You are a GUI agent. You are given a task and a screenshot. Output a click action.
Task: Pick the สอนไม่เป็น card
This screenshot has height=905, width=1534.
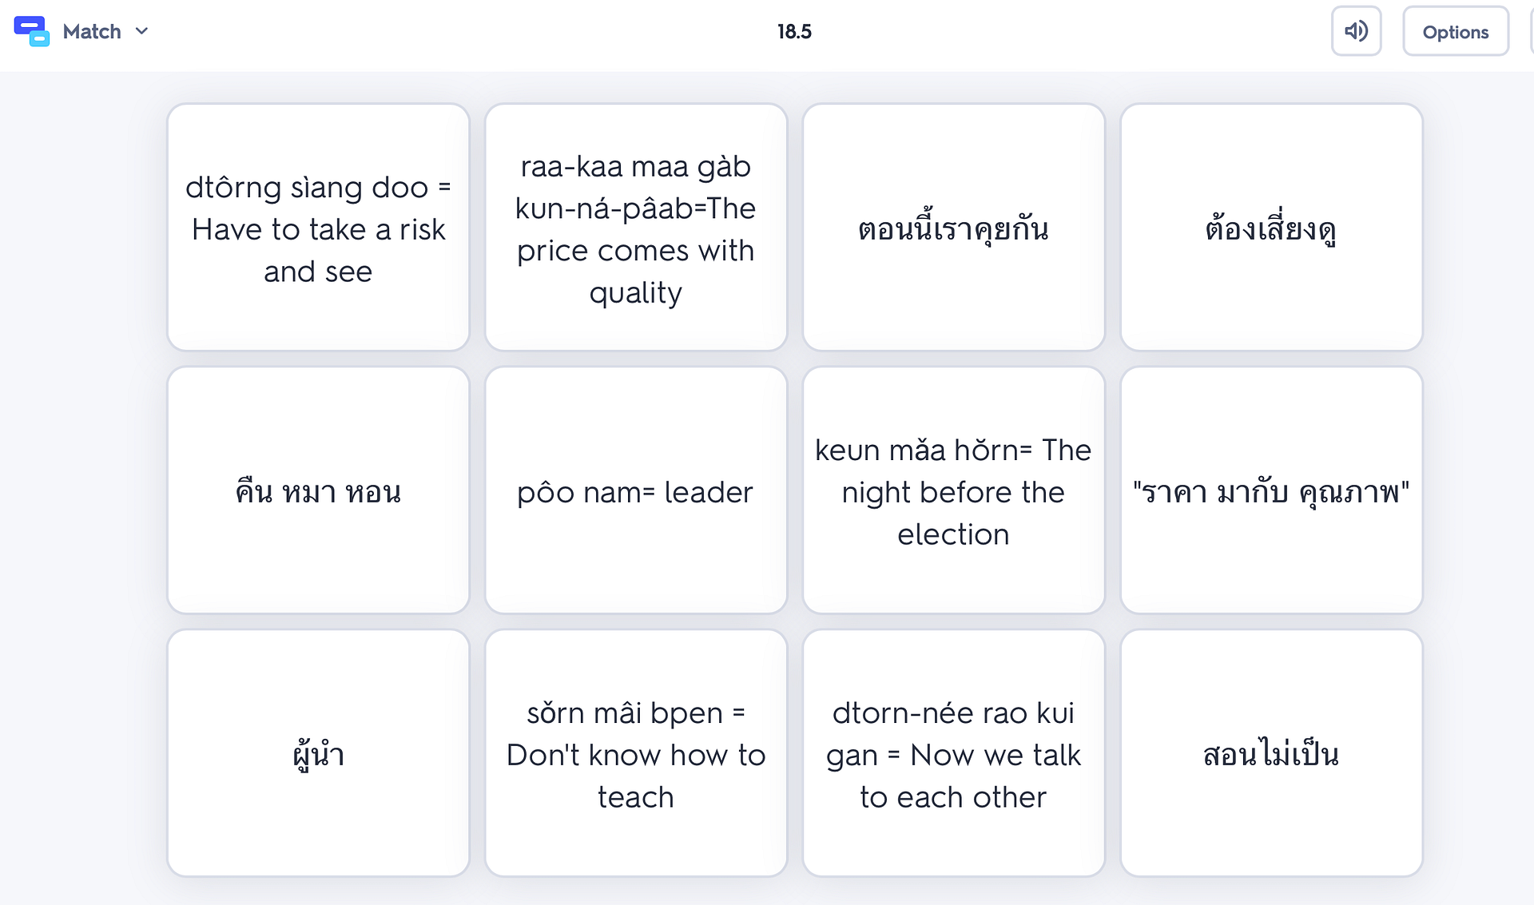tap(1271, 753)
